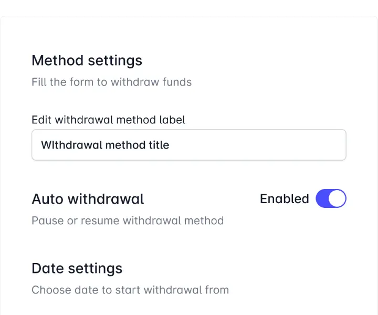Image resolution: width=378 pixels, height=315 pixels.
Task: Click the withdrawal method label input field
Action: pos(189,145)
